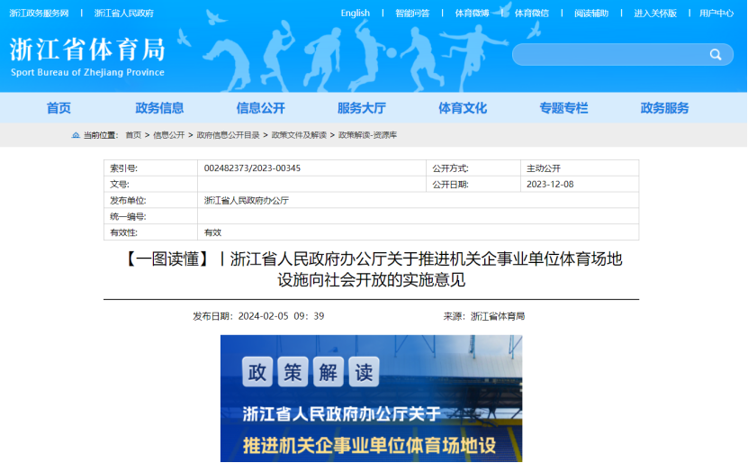
Task: Go to 首页 navigation tab
Action: tap(59, 108)
